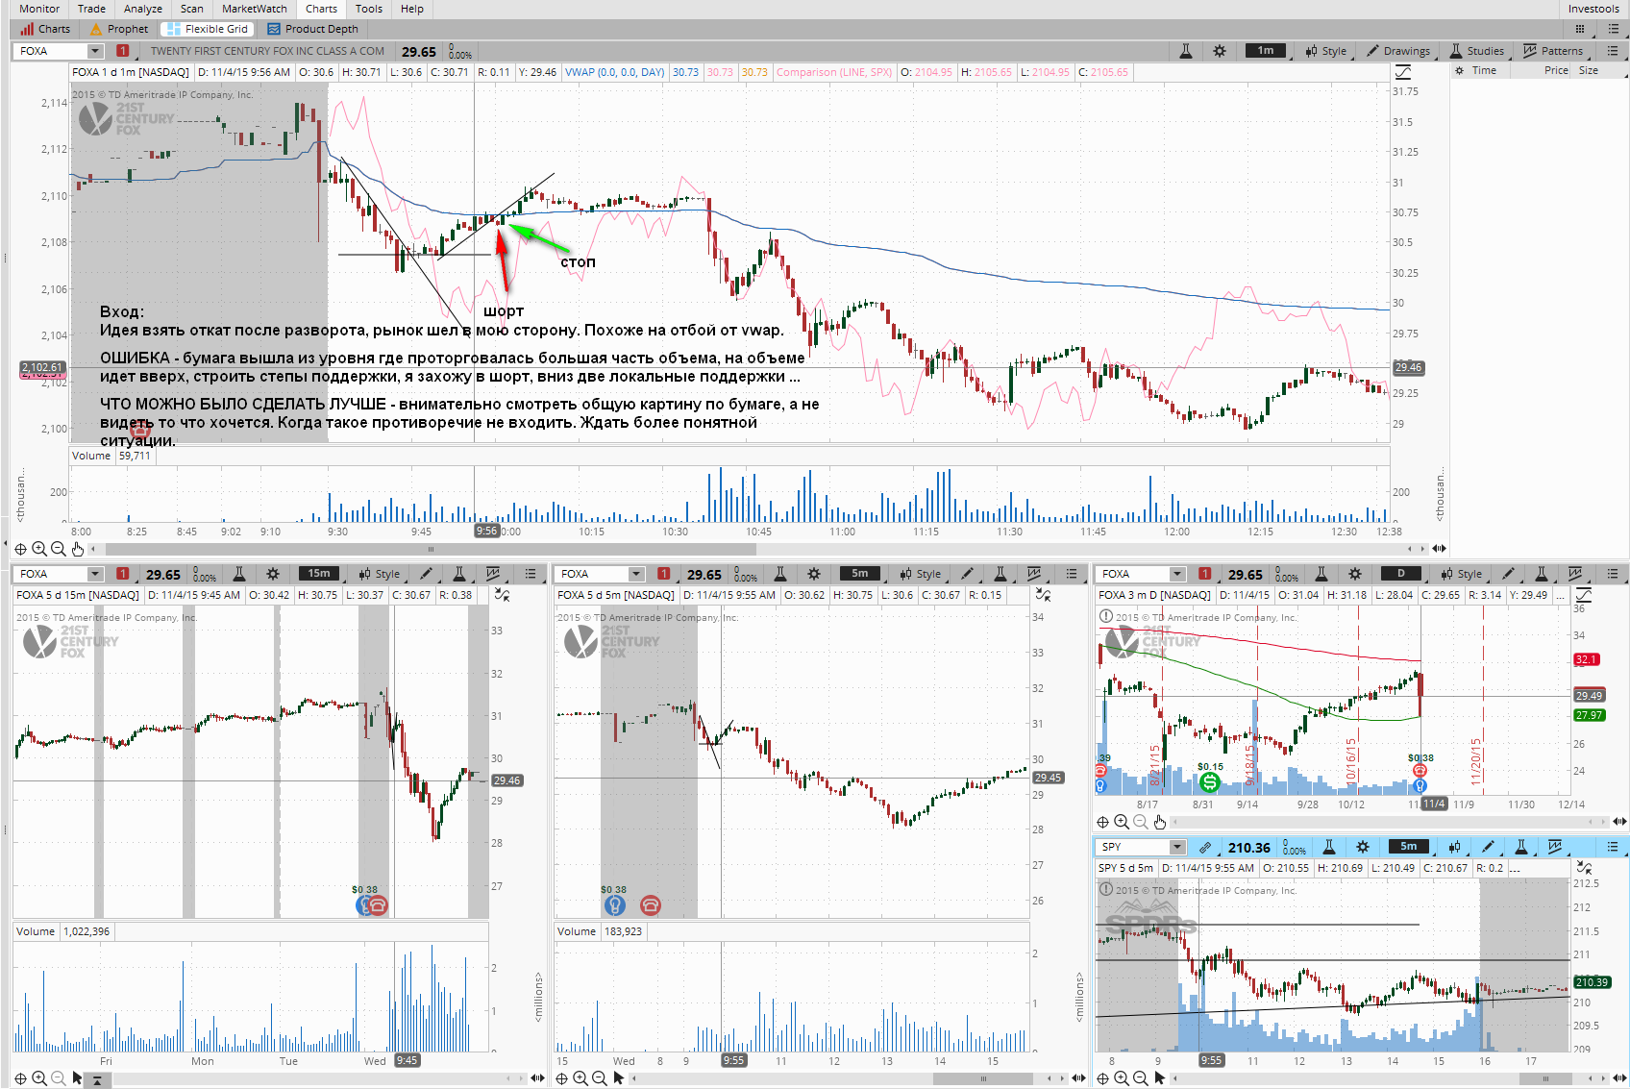This screenshot has height=1089, width=1630.
Task: Click the crosshair pointer tool under main chart
Action: [x=20, y=549]
